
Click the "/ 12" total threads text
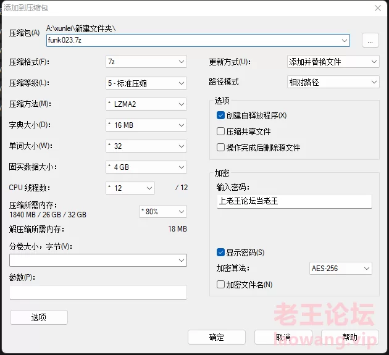(x=182, y=188)
